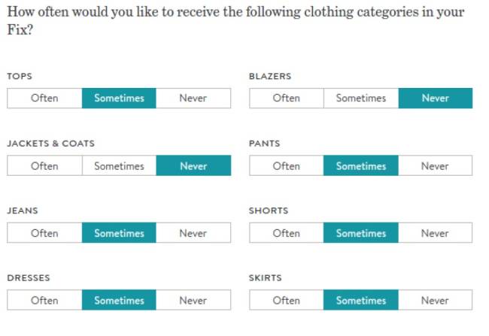Image resolution: width=489 pixels, height=336 pixels.
Task: Set Jackets & Coats to Often
Action: (44, 166)
